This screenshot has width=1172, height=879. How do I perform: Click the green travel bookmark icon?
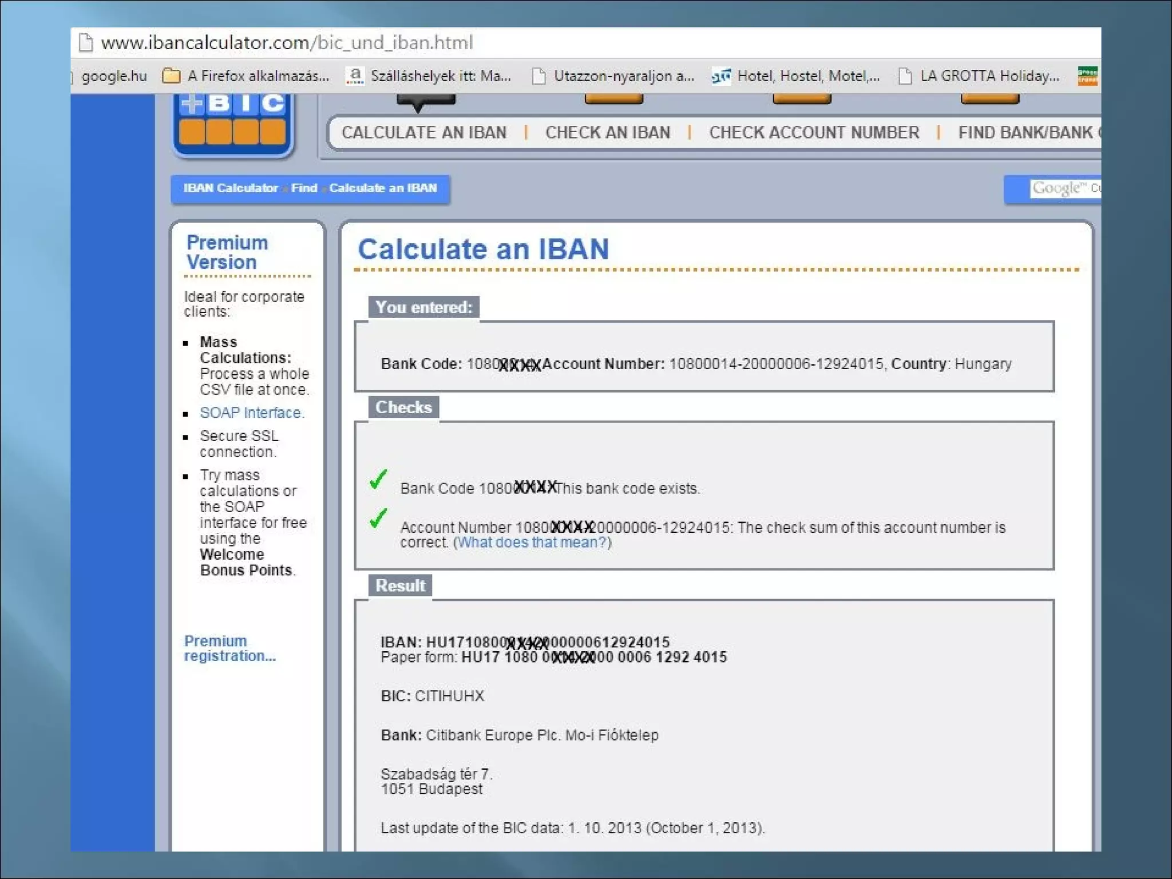1087,76
